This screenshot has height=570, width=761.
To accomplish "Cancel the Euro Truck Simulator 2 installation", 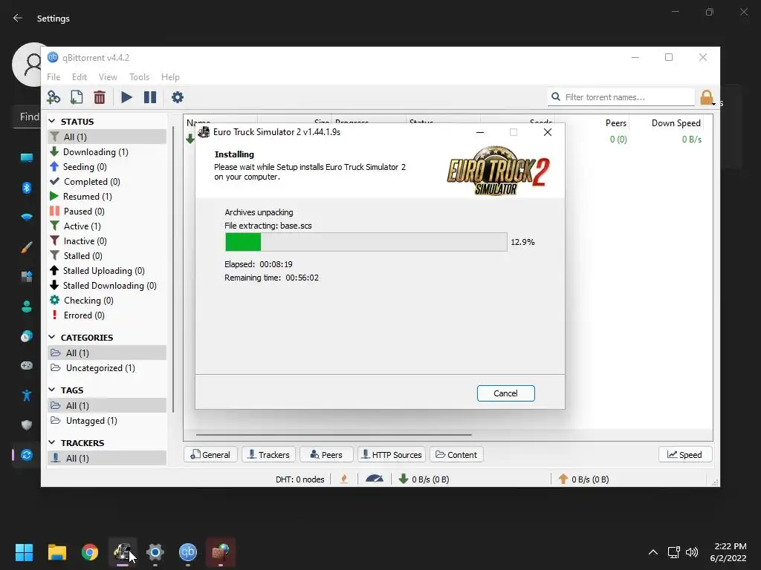I will [505, 393].
